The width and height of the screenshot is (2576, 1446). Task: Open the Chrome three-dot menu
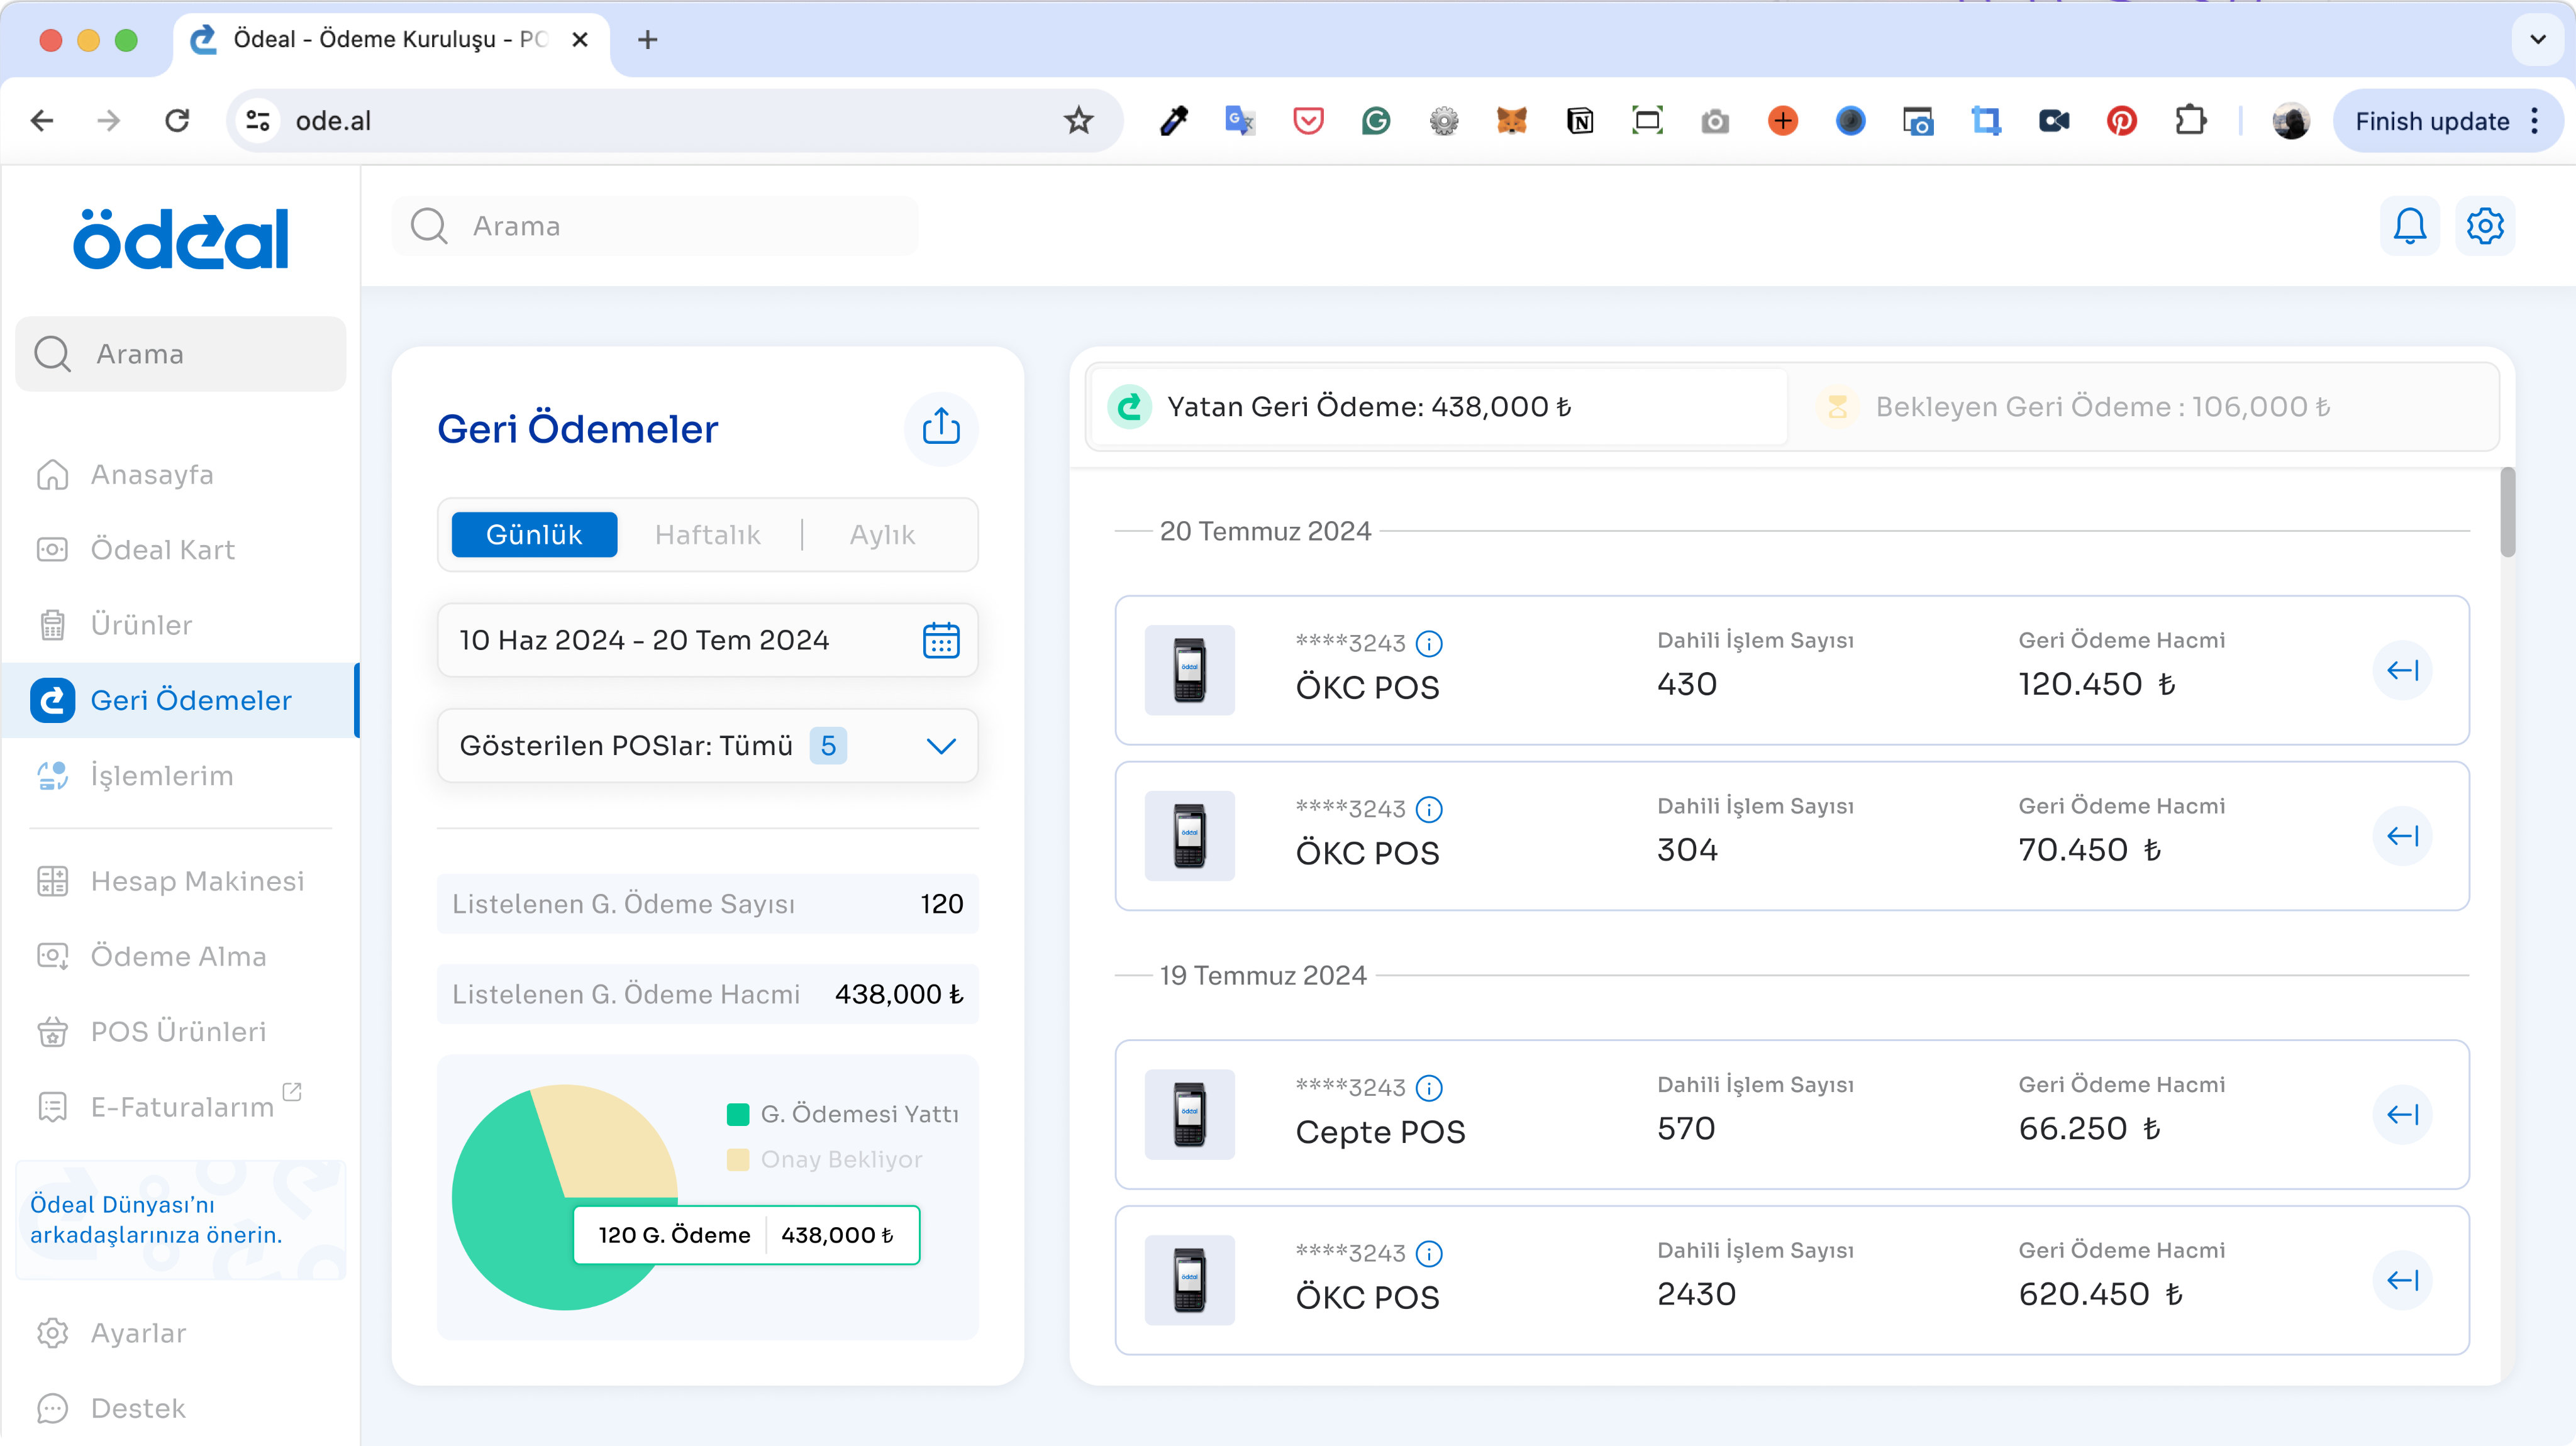pos(2534,121)
